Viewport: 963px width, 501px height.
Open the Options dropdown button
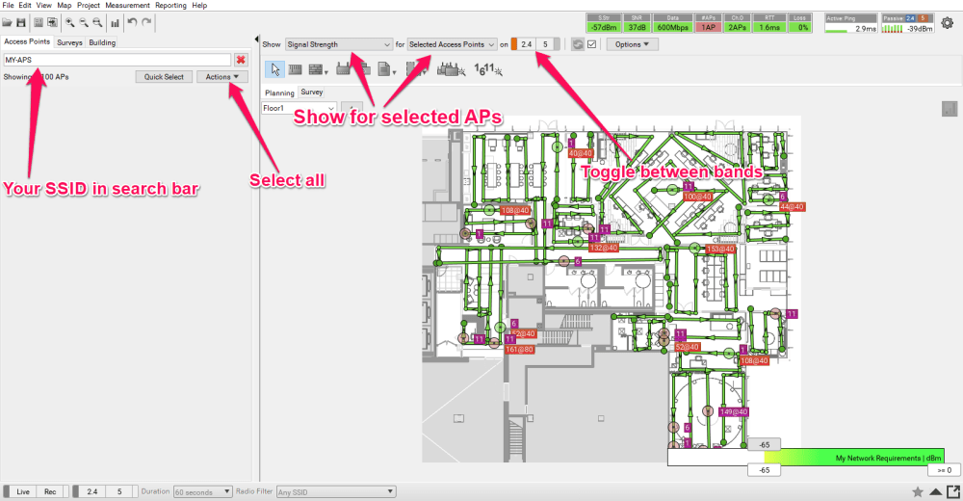(632, 44)
